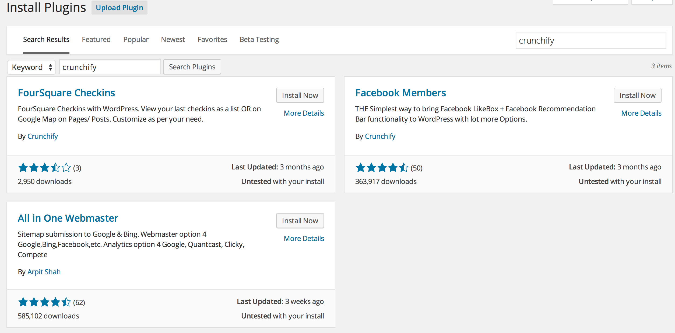Open Crunchify author link under Facebook Members

click(x=380, y=136)
